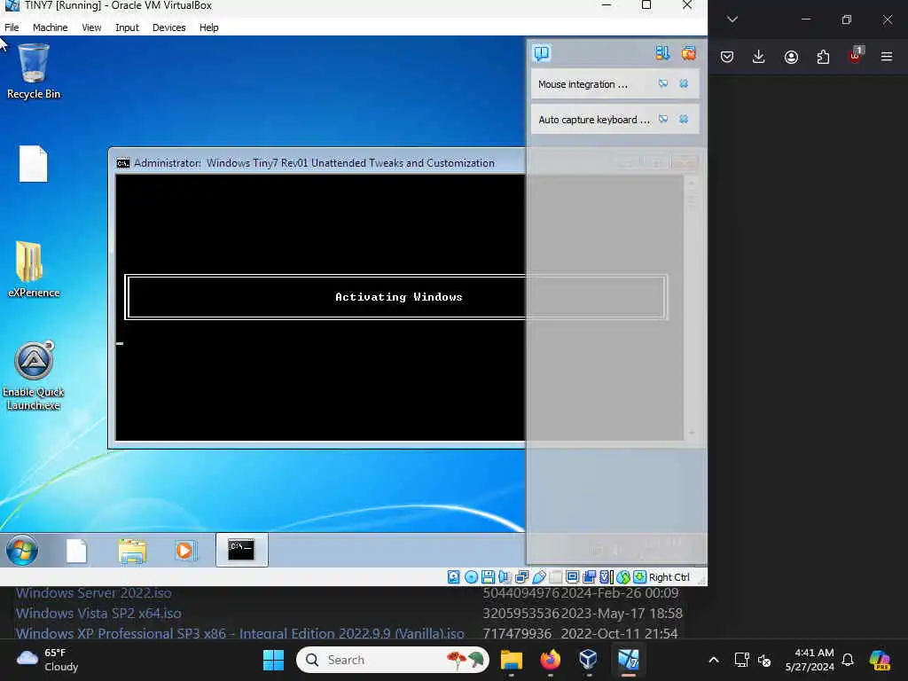Click the recording status icon
This screenshot has height=681, width=908.
point(590,576)
